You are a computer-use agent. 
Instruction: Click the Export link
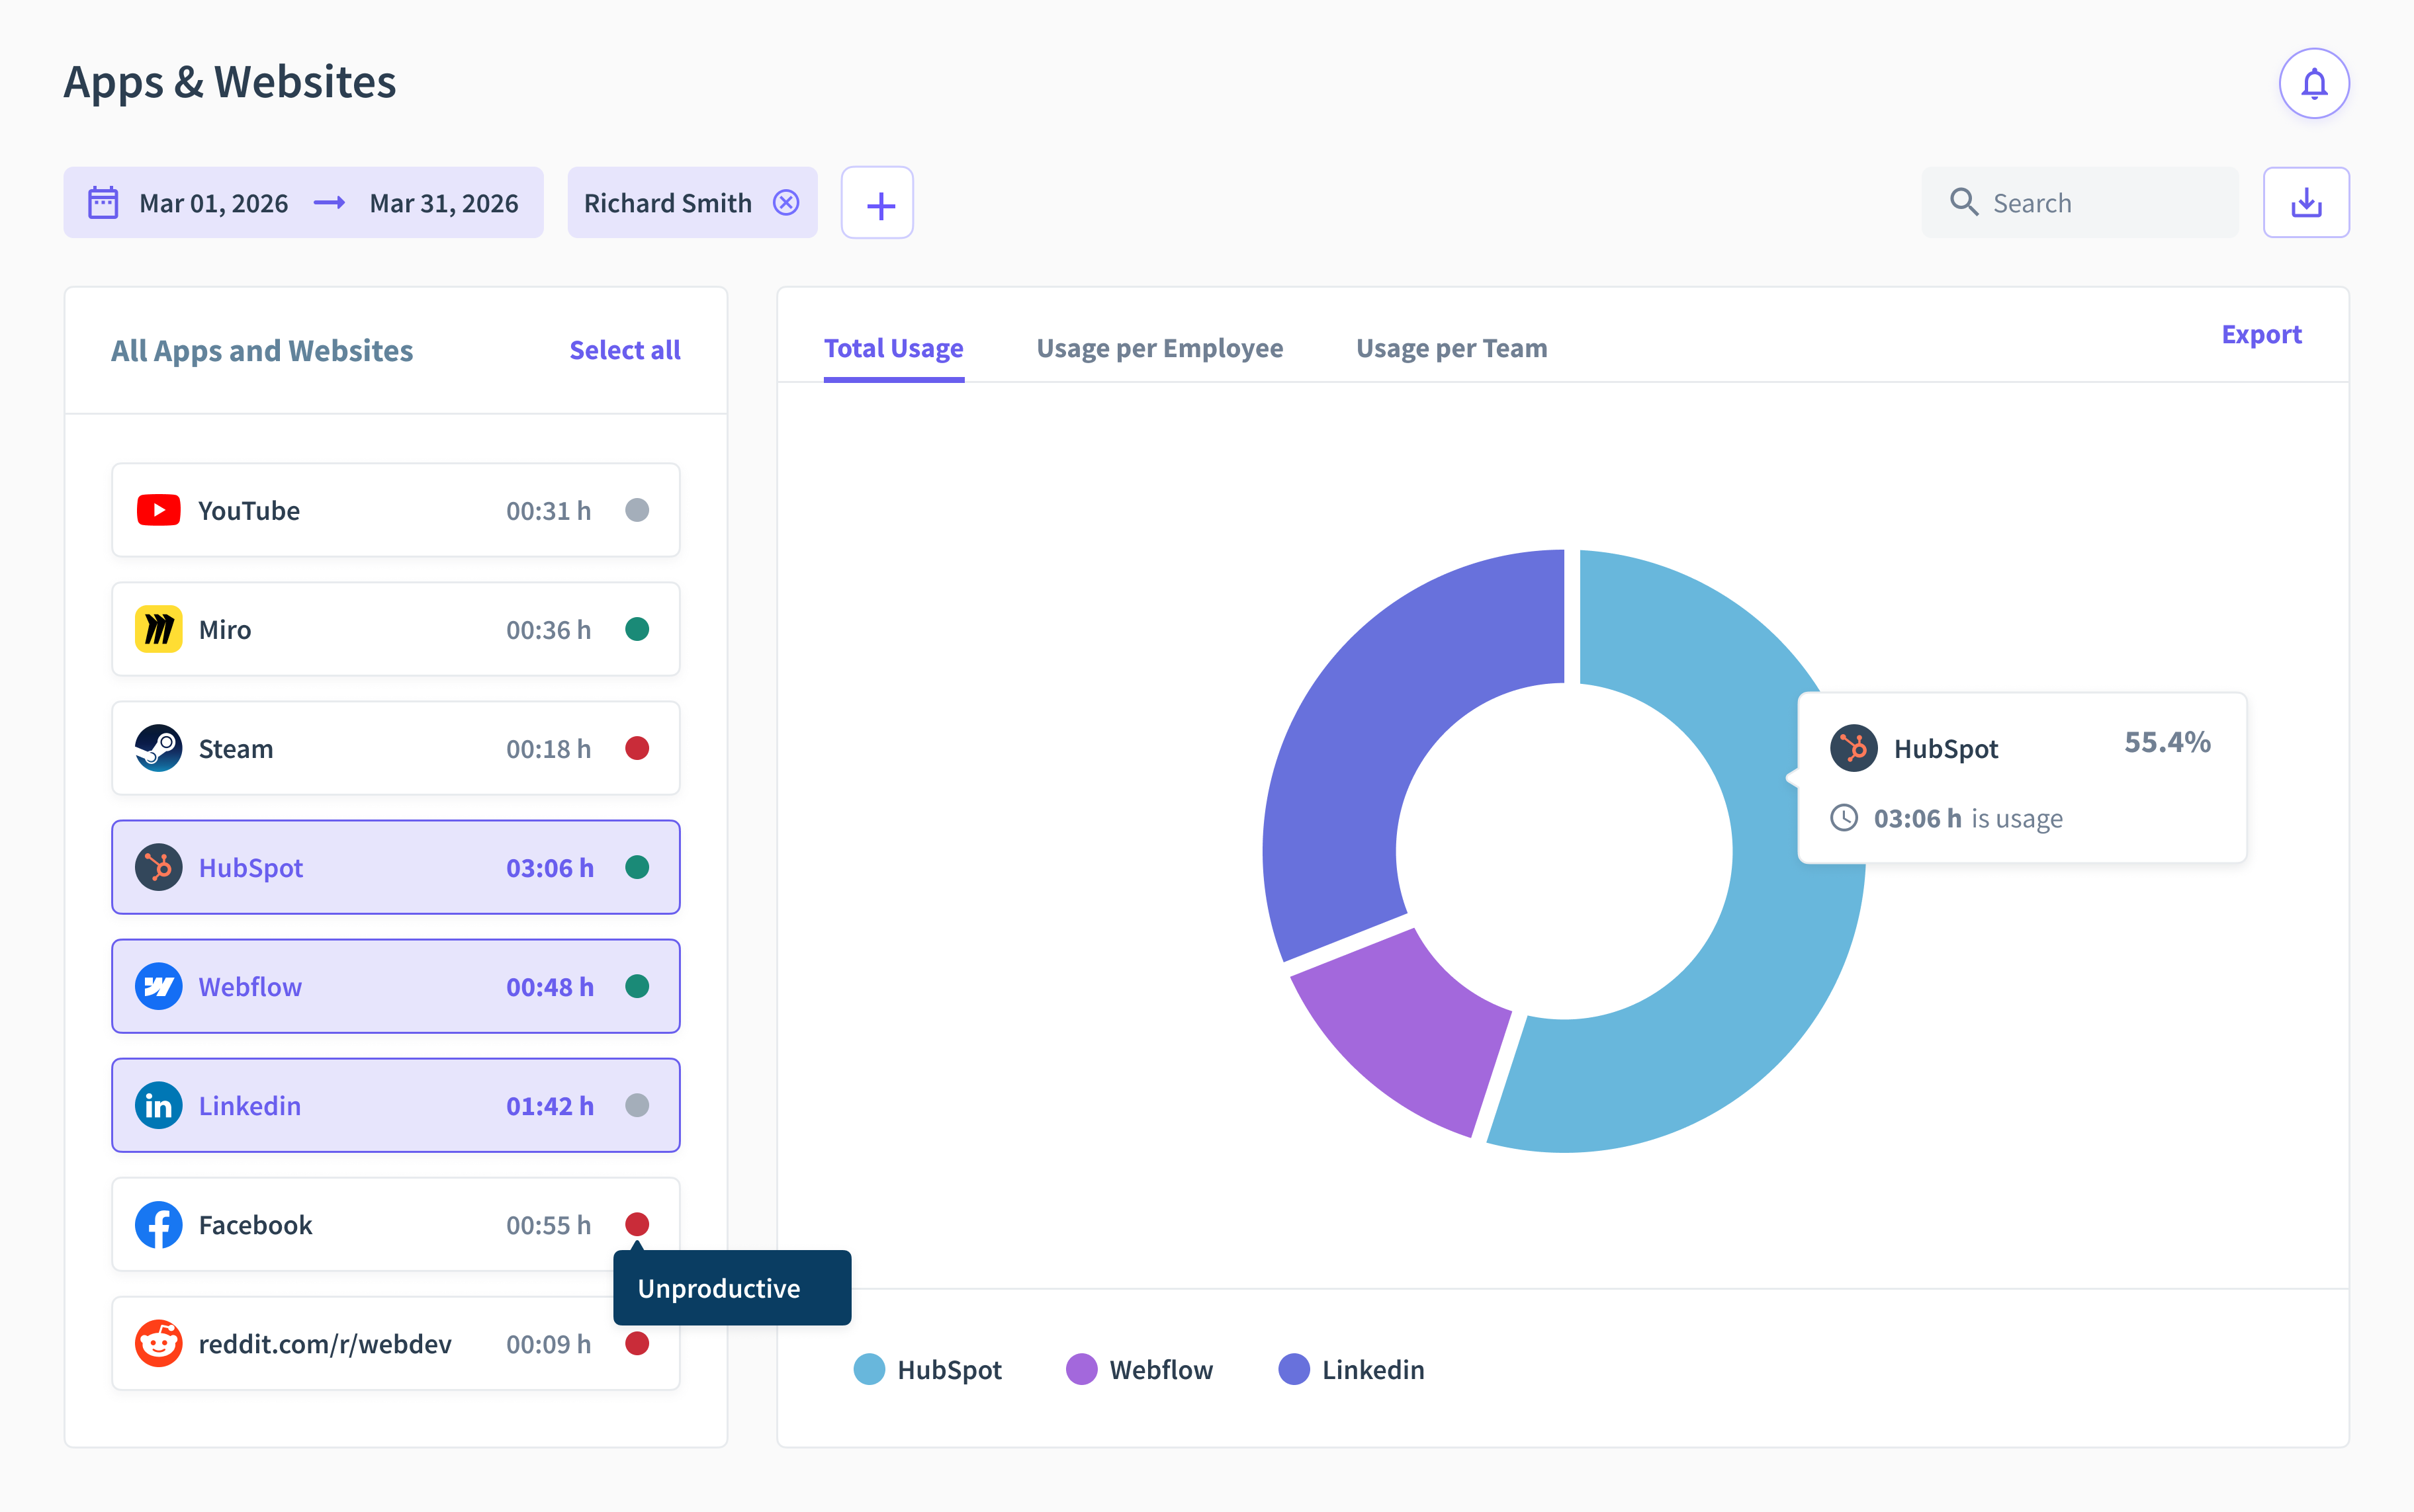click(2261, 334)
